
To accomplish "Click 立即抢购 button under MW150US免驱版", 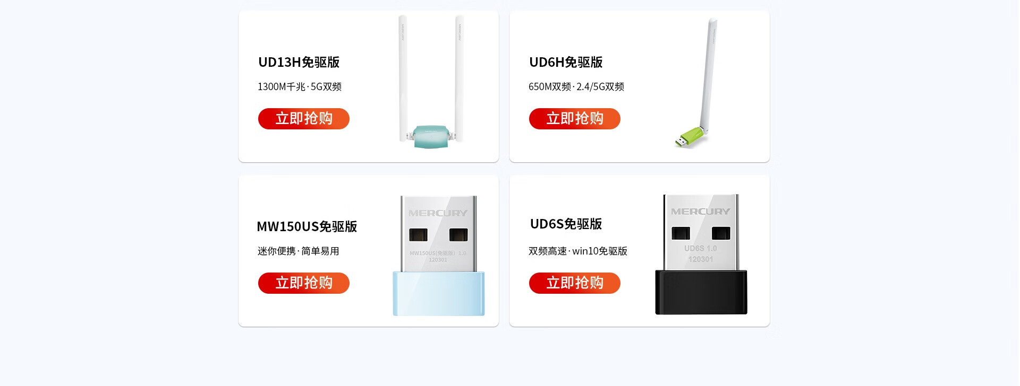I will point(304,283).
